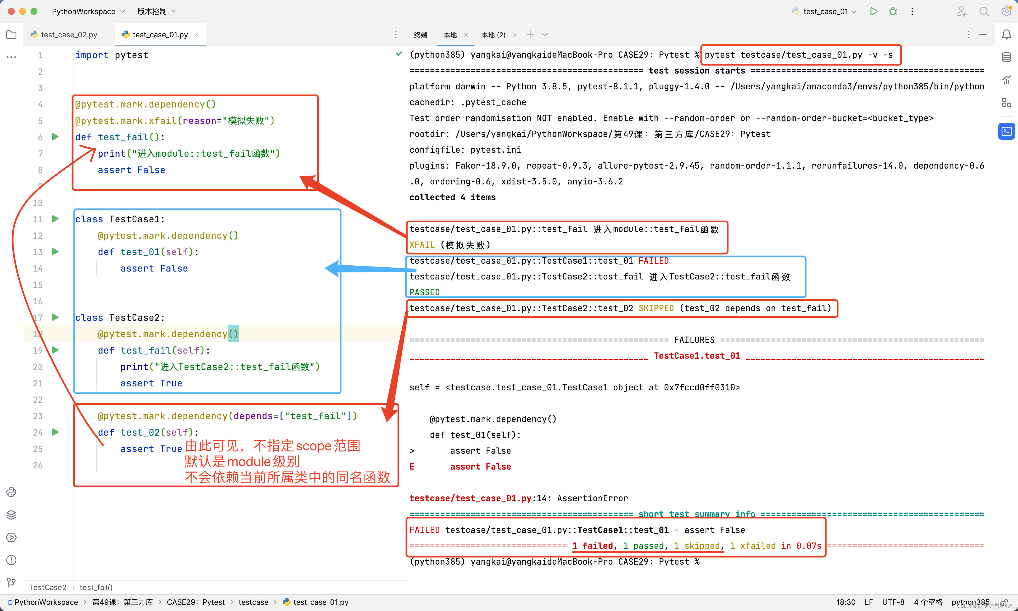Run test_fail method from gutter at line 19

(x=55, y=350)
